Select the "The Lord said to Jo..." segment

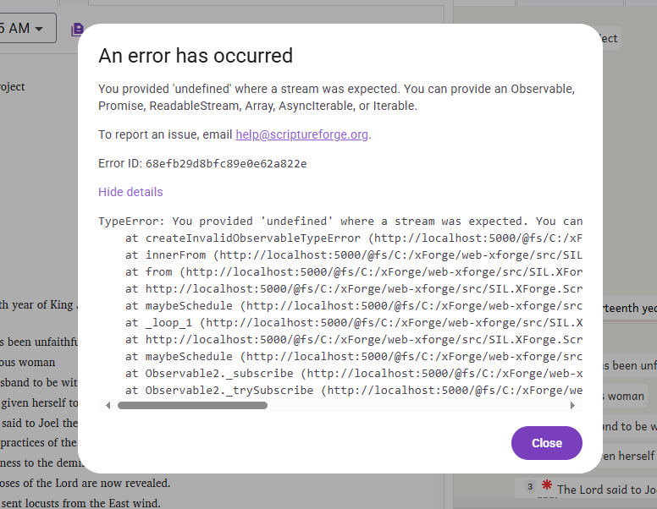click(605, 489)
